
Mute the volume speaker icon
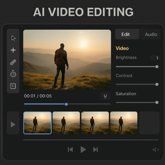(x=155, y=150)
